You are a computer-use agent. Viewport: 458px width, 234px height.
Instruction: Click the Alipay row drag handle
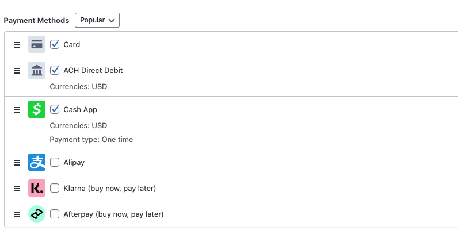[17, 162]
